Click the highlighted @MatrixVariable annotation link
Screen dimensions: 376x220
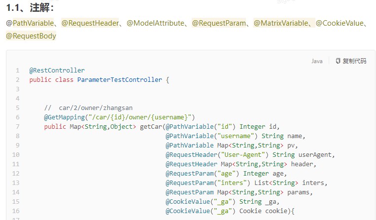(281, 23)
